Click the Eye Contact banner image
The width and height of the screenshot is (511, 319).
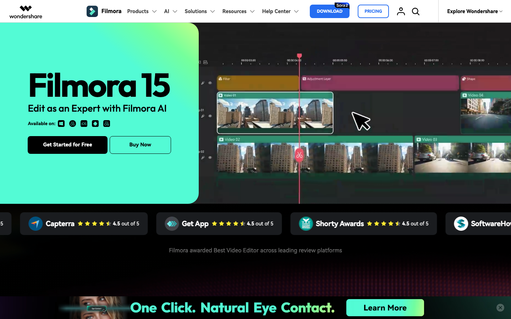[96, 308]
